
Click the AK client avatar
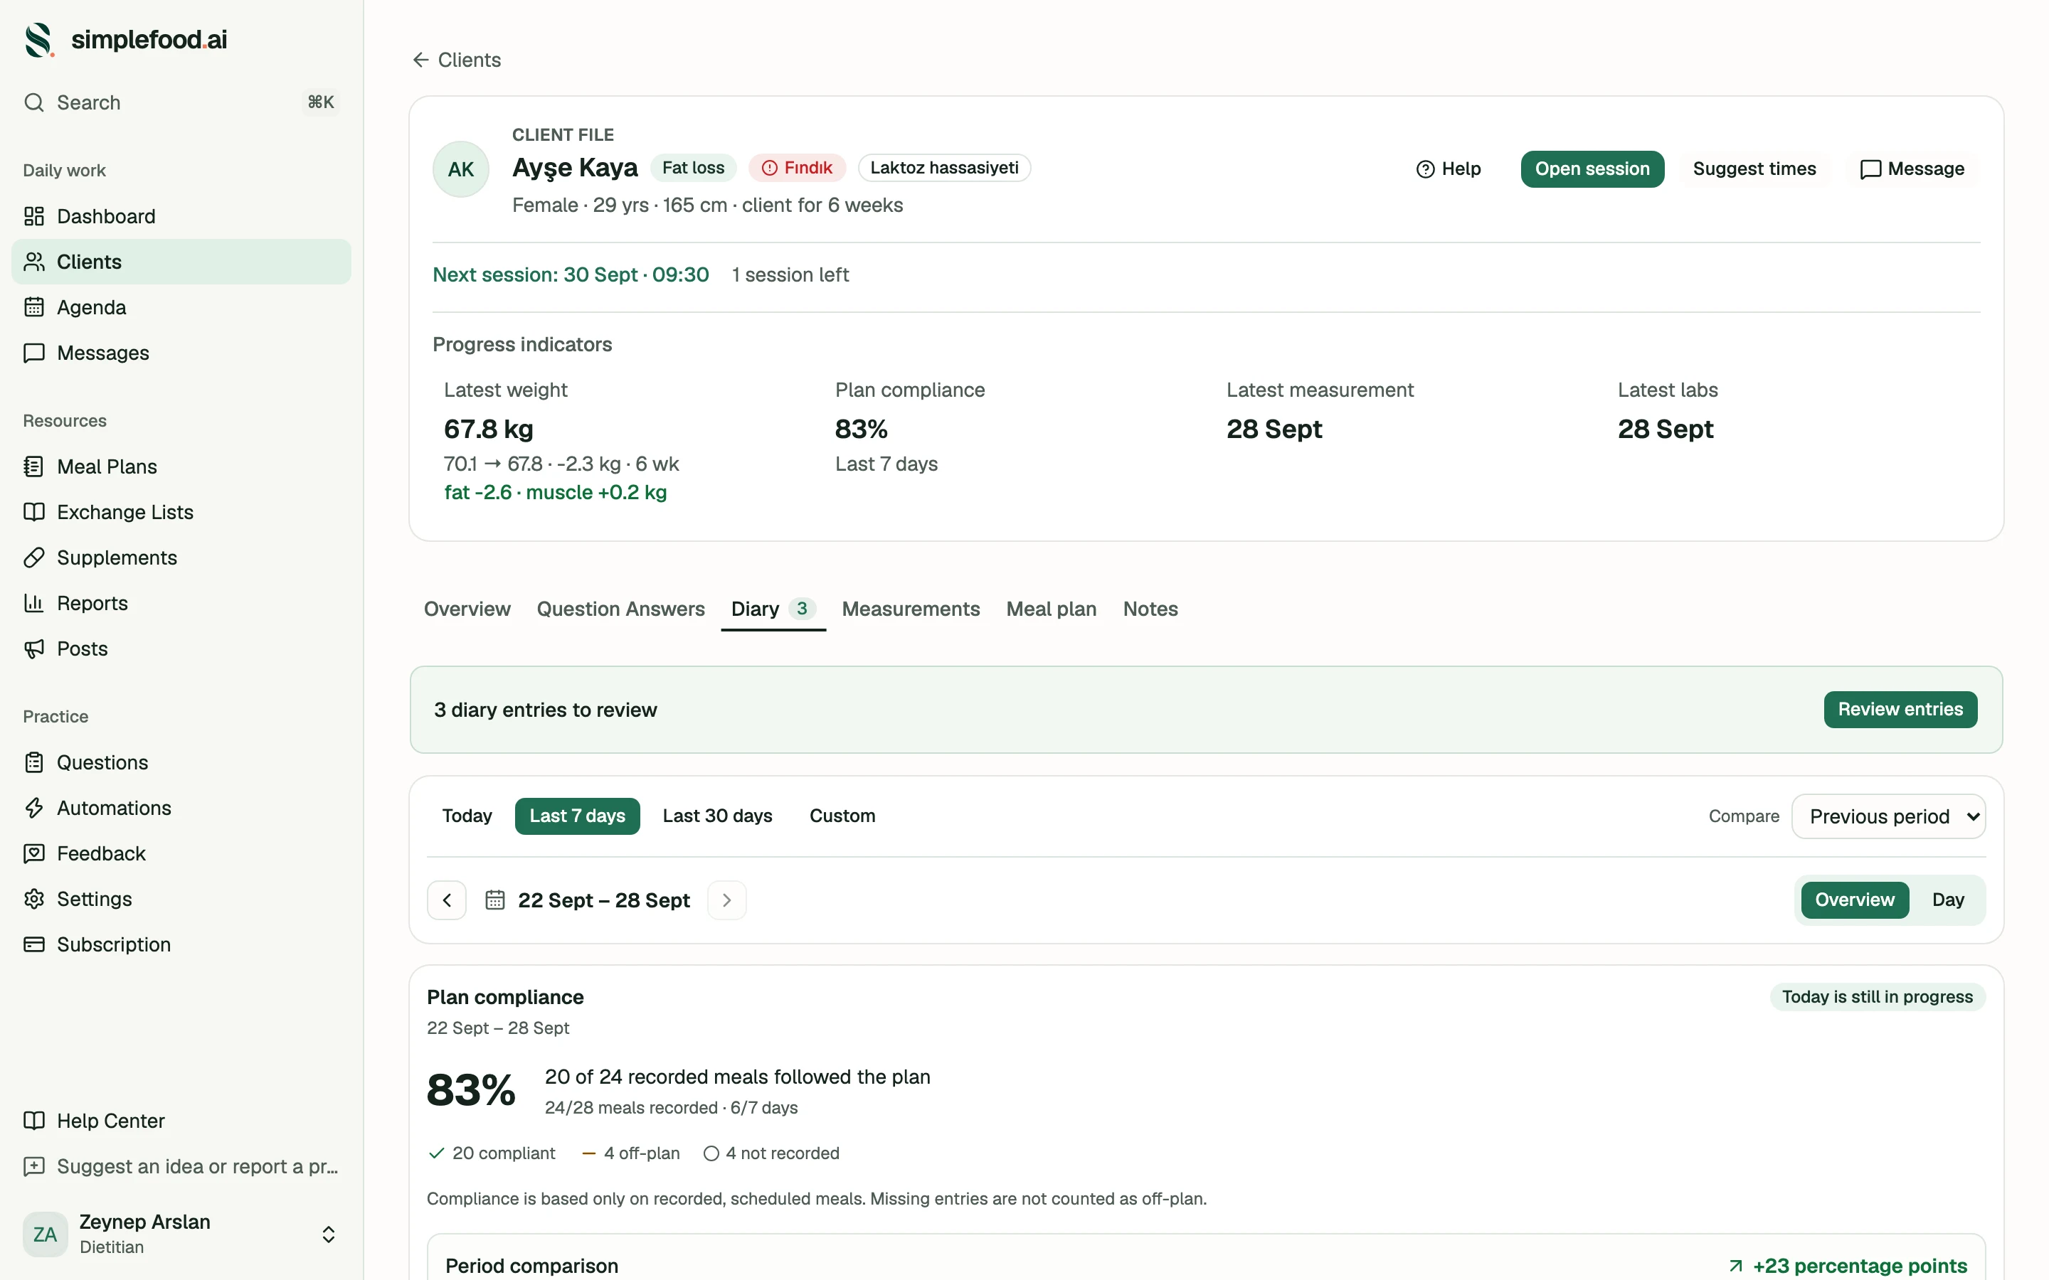click(x=460, y=169)
